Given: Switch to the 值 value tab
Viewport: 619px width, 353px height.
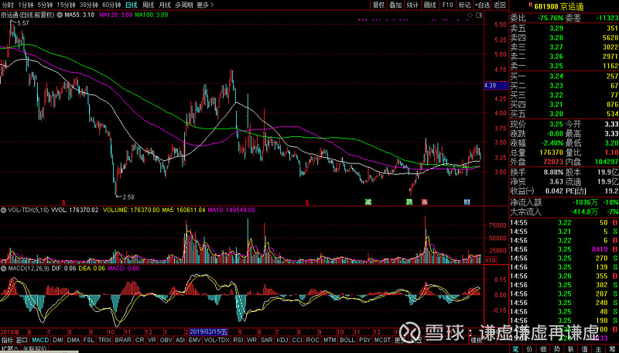Looking at the screenshot, I should click(x=584, y=349).
